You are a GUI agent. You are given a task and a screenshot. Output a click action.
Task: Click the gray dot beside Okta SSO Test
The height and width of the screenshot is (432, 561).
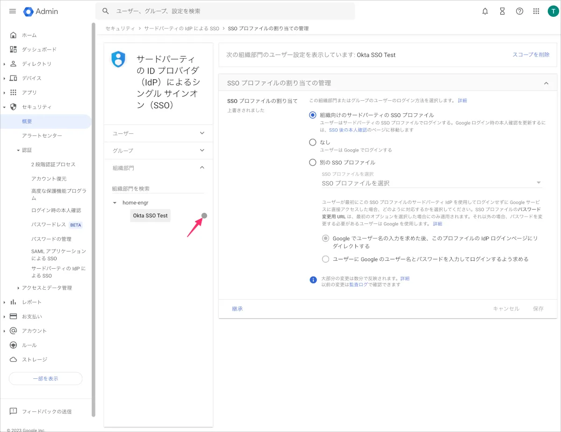pyautogui.click(x=204, y=216)
